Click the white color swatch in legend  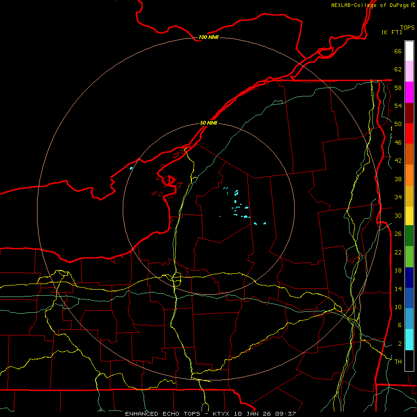(x=409, y=51)
